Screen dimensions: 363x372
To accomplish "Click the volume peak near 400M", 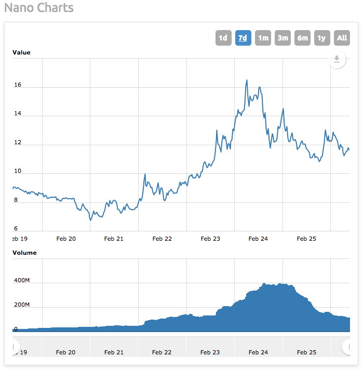I will point(264,284).
